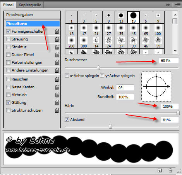Click the create new brush icon
The width and height of the screenshot is (182, 175).
(x=160, y=170)
